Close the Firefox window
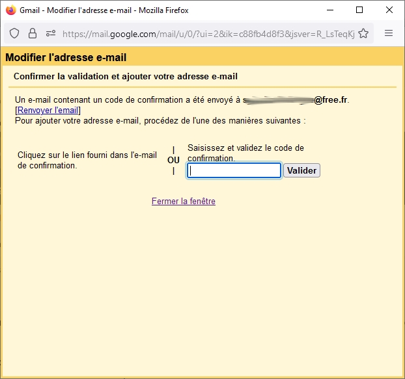The width and height of the screenshot is (405, 379). 389,10
